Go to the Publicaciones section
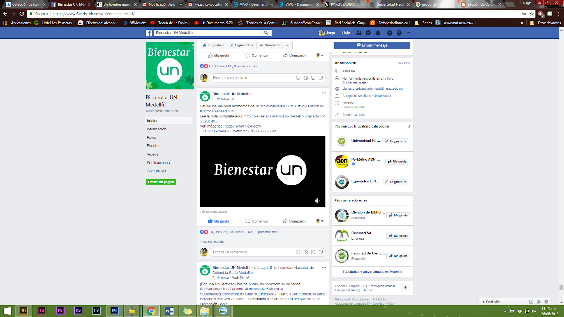564x317 pixels. (158, 163)
